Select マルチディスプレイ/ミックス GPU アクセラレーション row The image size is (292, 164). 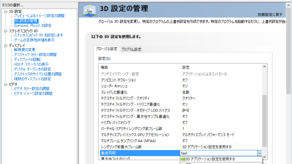[181, 135]
